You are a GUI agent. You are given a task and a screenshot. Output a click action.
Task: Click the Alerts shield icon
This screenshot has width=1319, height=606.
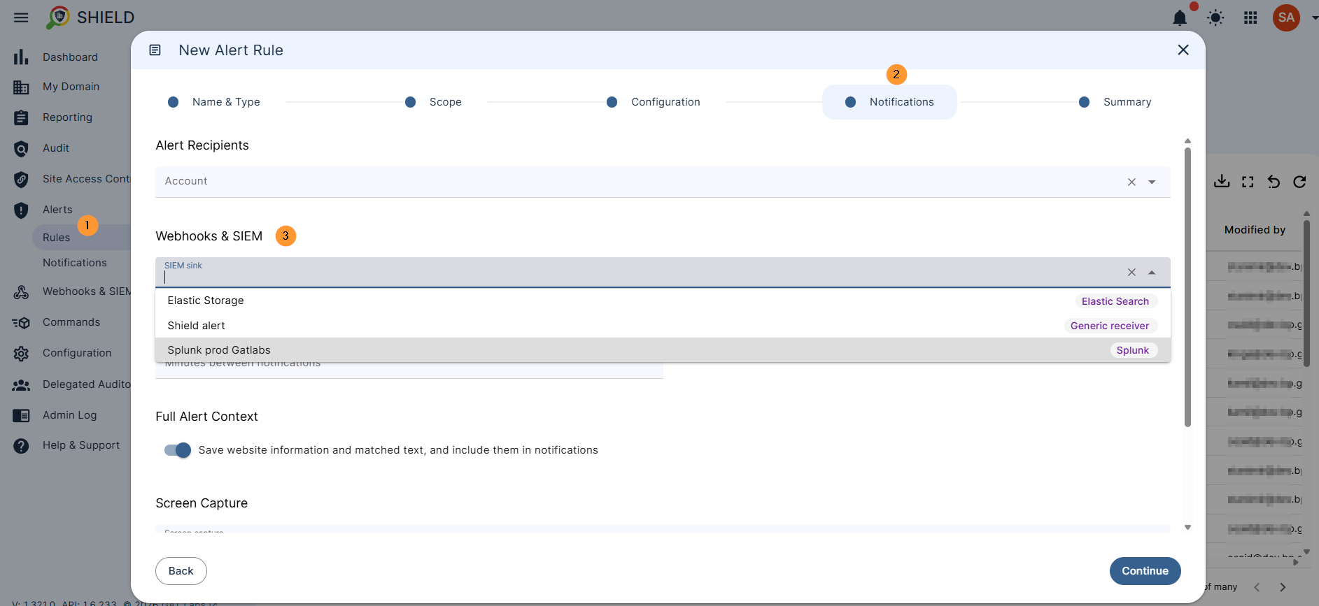tap(21, 210)
